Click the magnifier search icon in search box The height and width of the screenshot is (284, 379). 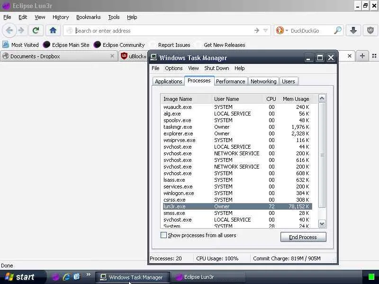[x=337, y=30]
